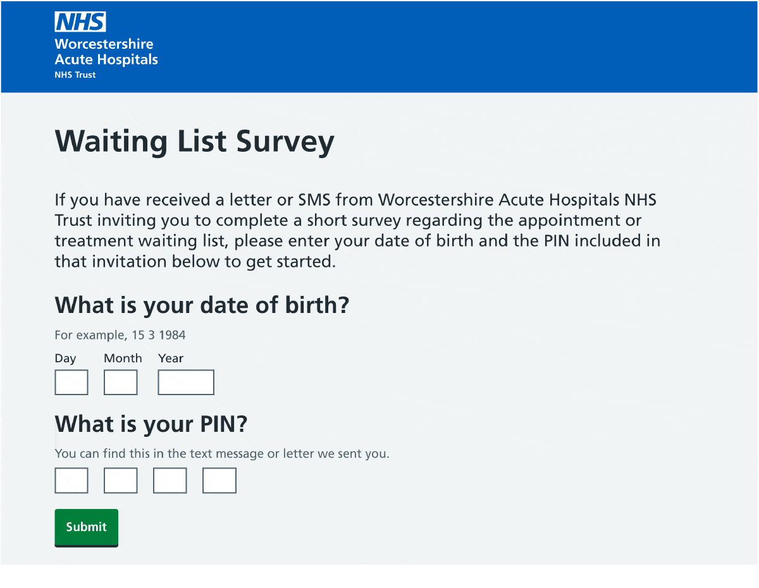Select the second PIN digit box

[x=121, y=481]
